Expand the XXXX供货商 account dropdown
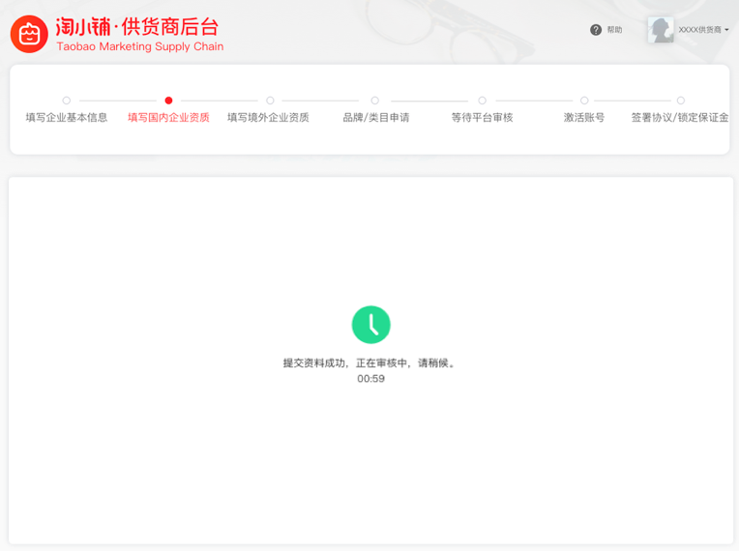This screenshot has width=739, height=551. [x=704, y=30]
